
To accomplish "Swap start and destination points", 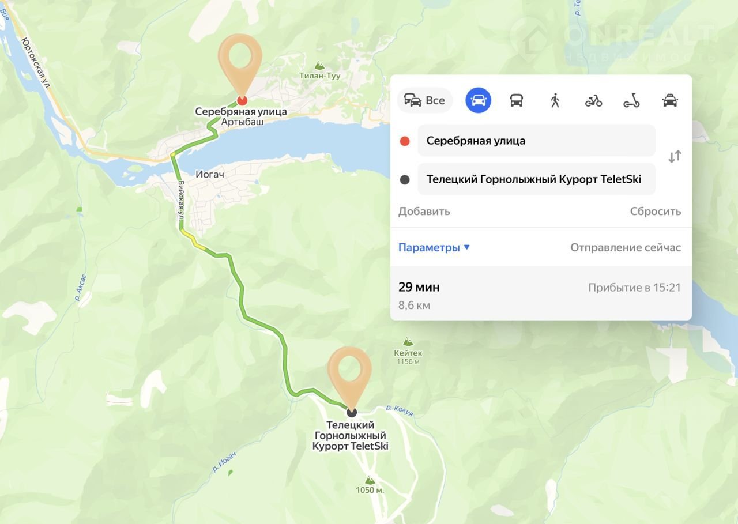I will click(675, 156).
